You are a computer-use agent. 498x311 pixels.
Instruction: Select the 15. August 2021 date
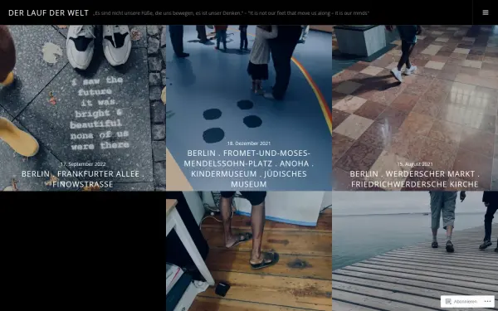pyautogui.click(x=415, y=164)
